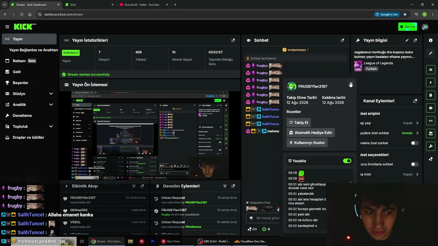This screenshot has width=438, height=246.
Task: Click the pencil edit icon in right sidebar
Action: coord(430,53)
